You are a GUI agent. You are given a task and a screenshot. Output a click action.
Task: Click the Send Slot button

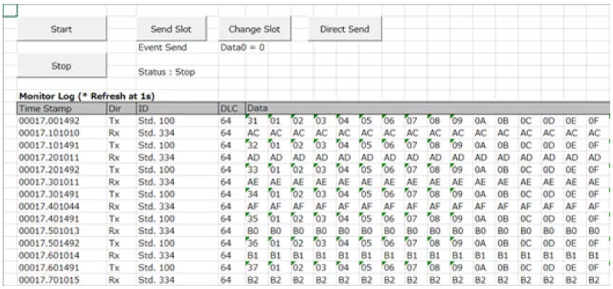click(171, 28)
